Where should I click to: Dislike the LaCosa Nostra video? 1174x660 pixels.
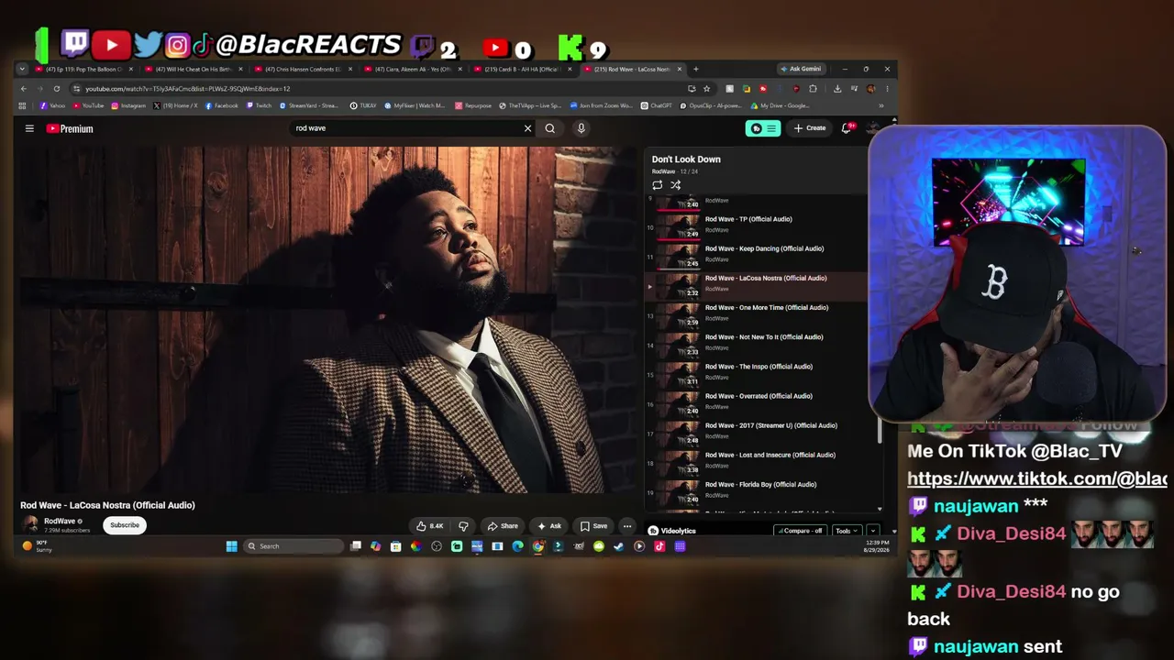[463, 526]
